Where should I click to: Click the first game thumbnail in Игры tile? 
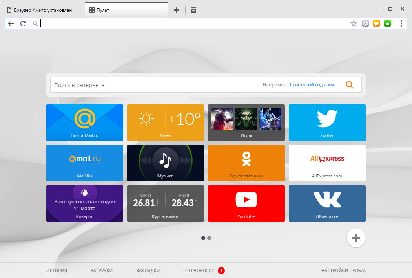(222, 119)
